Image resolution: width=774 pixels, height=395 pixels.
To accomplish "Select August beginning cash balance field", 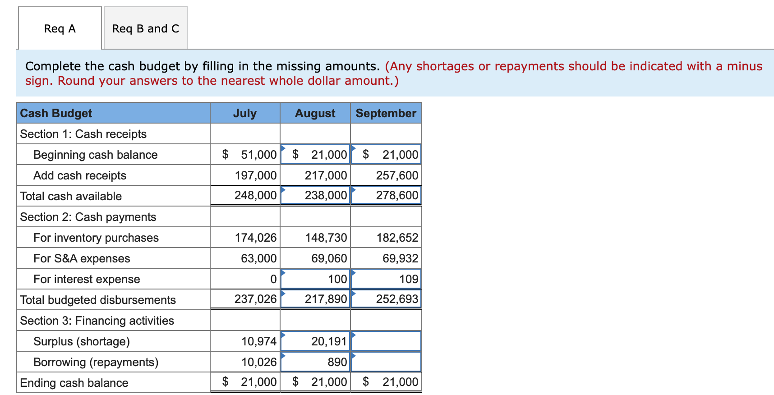I will 315,155.
